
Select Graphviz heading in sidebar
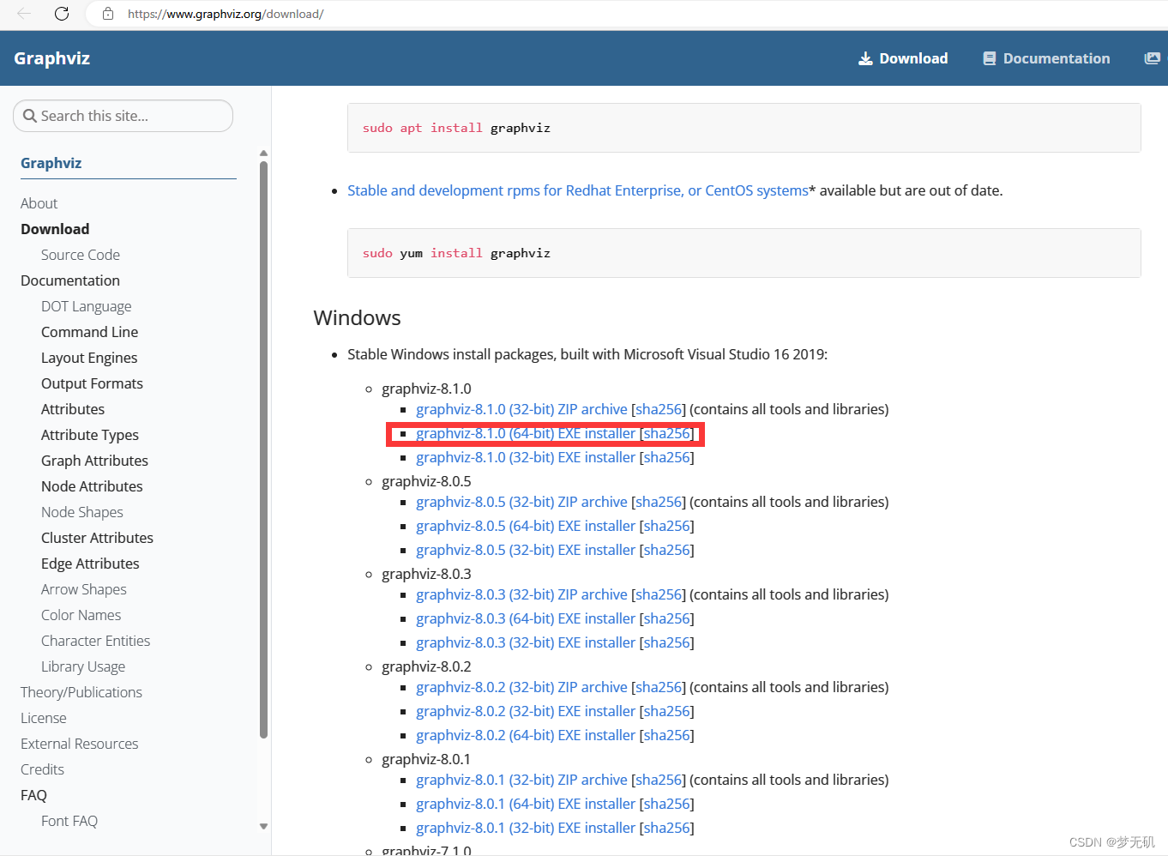(x=51, y=163)
